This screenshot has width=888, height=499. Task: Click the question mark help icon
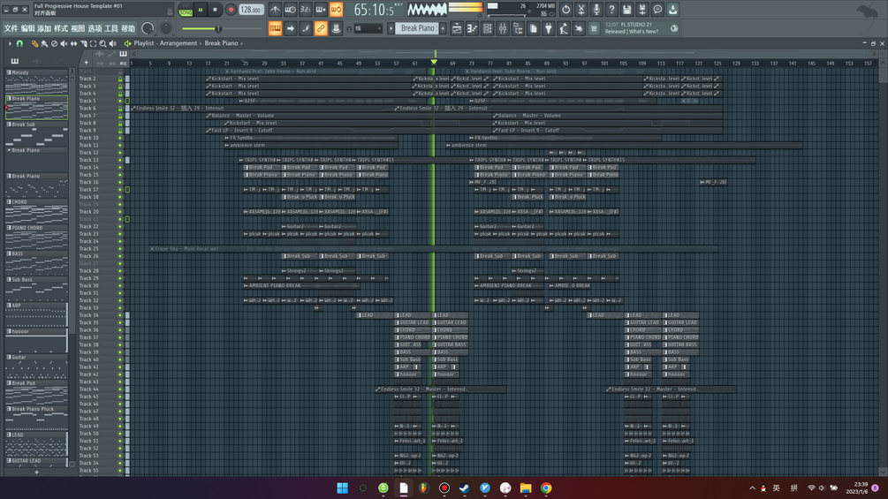click(611, 9)
